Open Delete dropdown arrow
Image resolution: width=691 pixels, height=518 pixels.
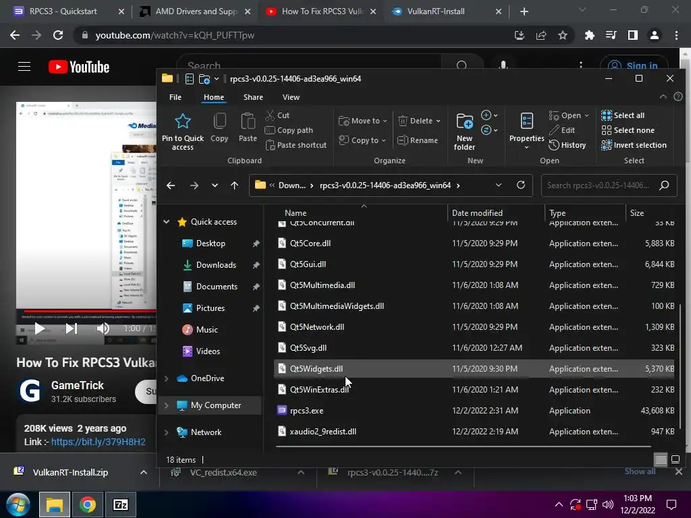coord(438,121)
